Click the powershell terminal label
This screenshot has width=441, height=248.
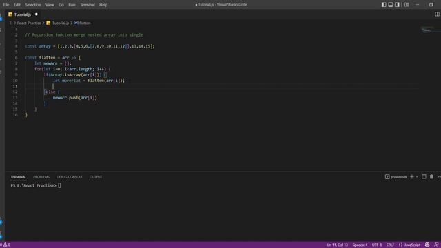coord(398,177)
